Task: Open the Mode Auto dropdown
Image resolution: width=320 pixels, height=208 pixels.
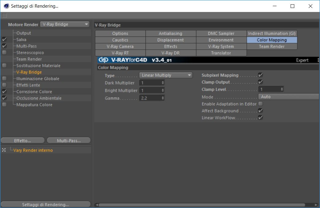Action: point(288,96)
